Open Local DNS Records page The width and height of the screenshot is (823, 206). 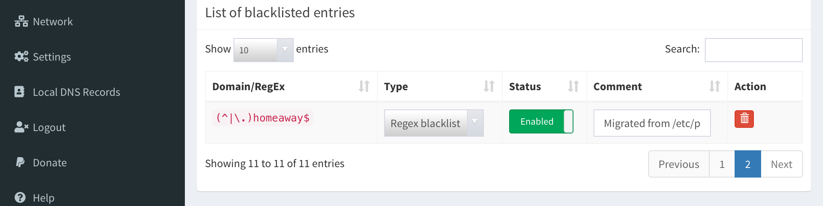click(76, 92)
